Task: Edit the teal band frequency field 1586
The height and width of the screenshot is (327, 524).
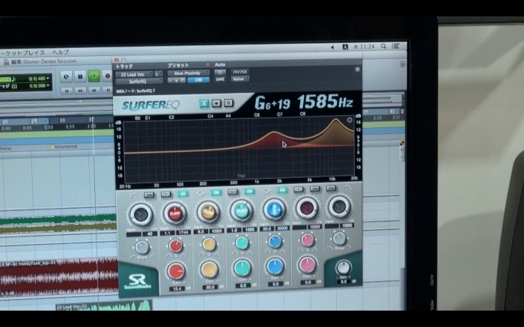Action: tap(249, 230)
